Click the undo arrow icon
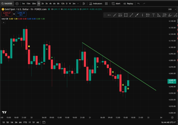Screen dimensions: 178x125 [x=138, y=4]
